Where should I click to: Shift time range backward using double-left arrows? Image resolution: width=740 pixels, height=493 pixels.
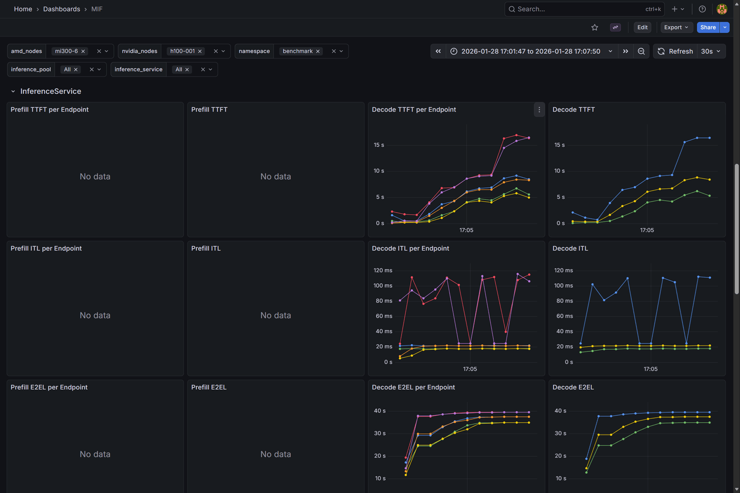pos(438,51)
